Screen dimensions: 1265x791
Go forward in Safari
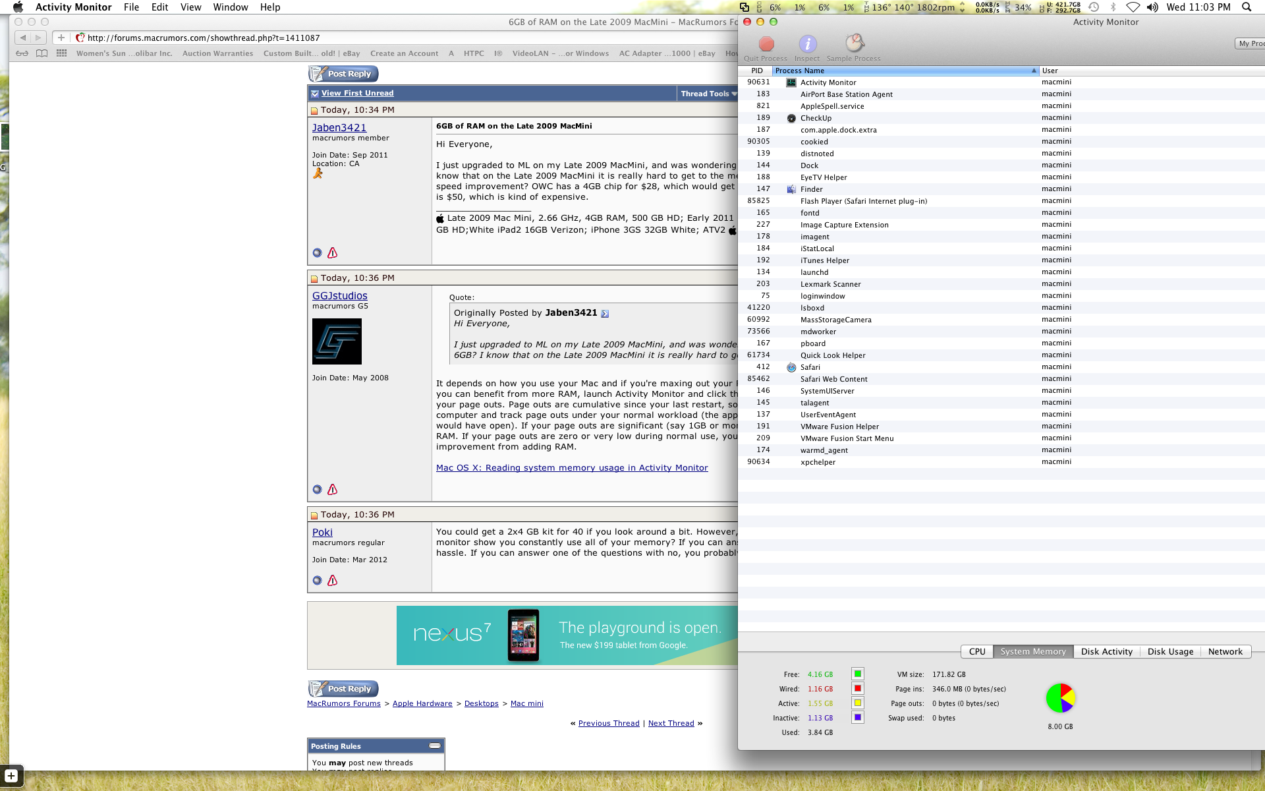pos(39,38)
